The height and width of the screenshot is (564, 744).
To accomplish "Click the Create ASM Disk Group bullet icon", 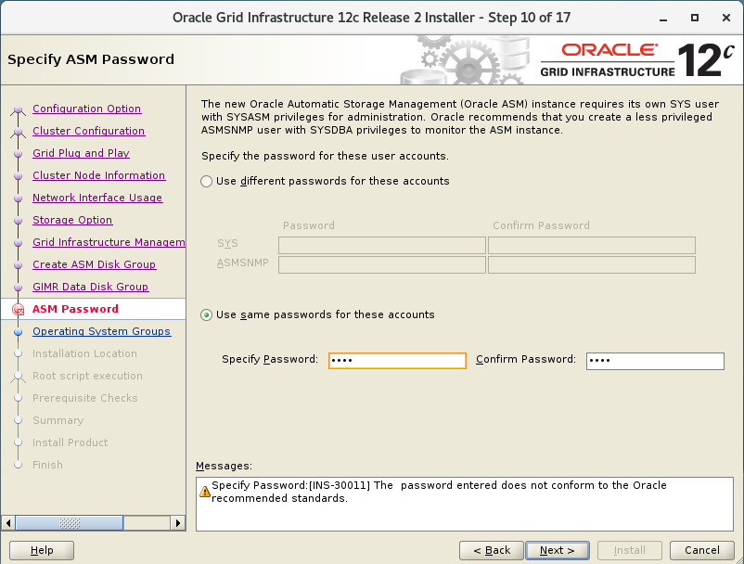I will (18, 265).
